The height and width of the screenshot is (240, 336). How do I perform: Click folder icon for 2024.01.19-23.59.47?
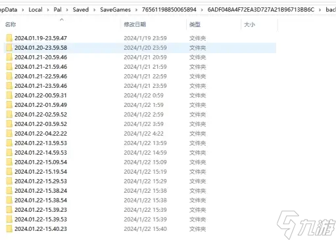click(9, 38)
